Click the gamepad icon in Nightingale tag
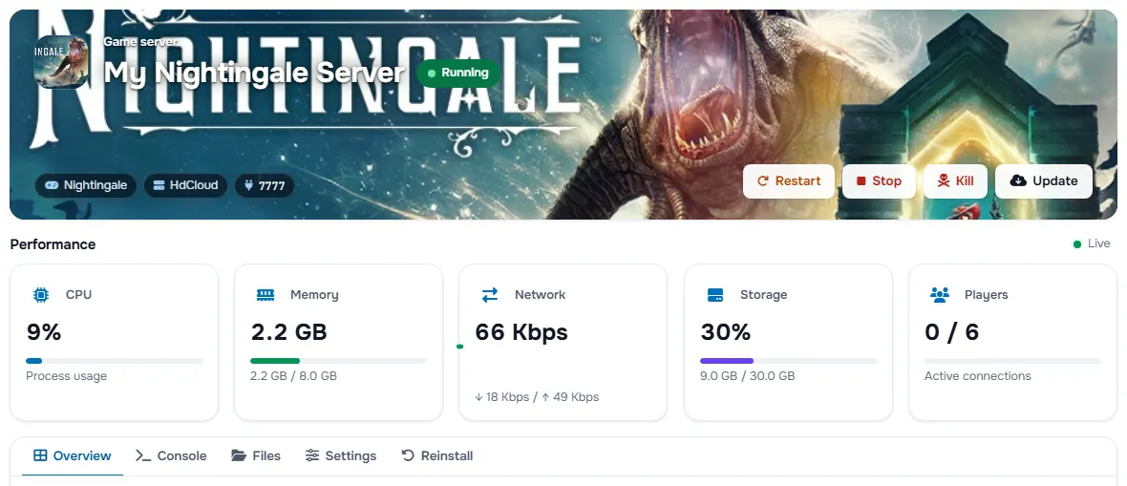Image resolution: width=1127 pixels, height=486 pixels. click(x=52, y=185)
